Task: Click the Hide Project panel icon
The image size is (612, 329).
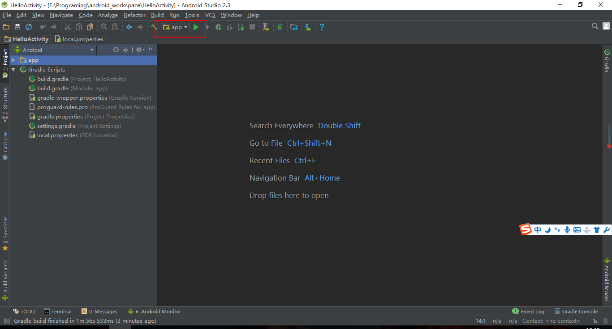Action: tap(151, 50)
